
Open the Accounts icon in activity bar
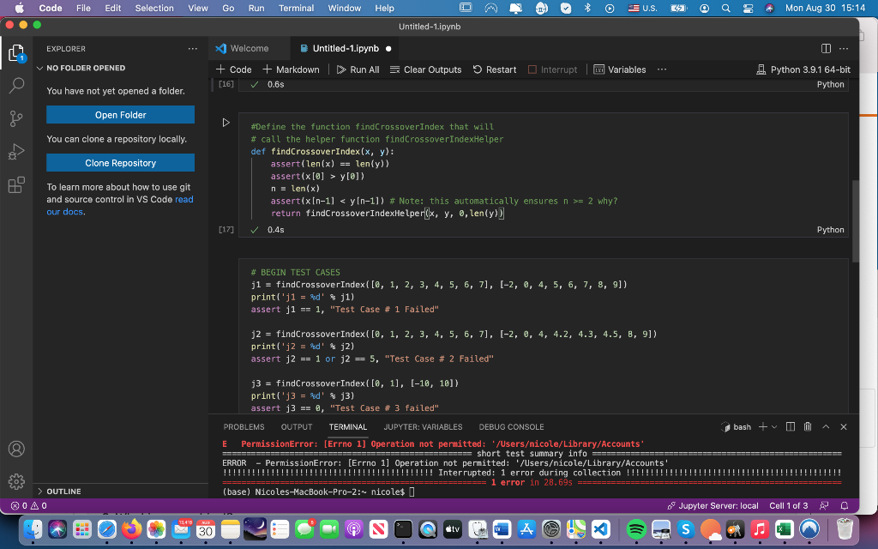17,449
